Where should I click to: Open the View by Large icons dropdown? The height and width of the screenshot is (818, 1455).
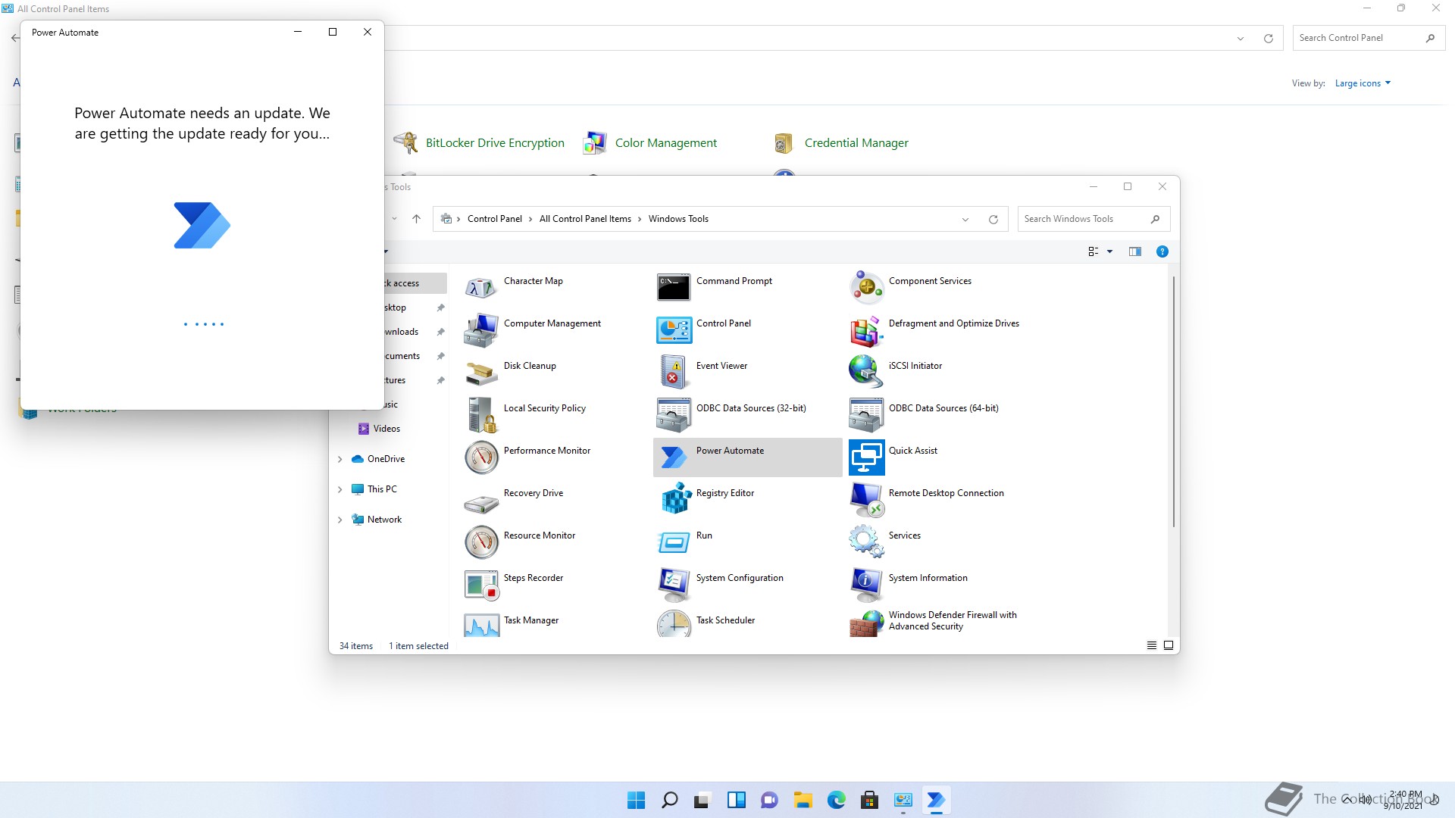1363,83
